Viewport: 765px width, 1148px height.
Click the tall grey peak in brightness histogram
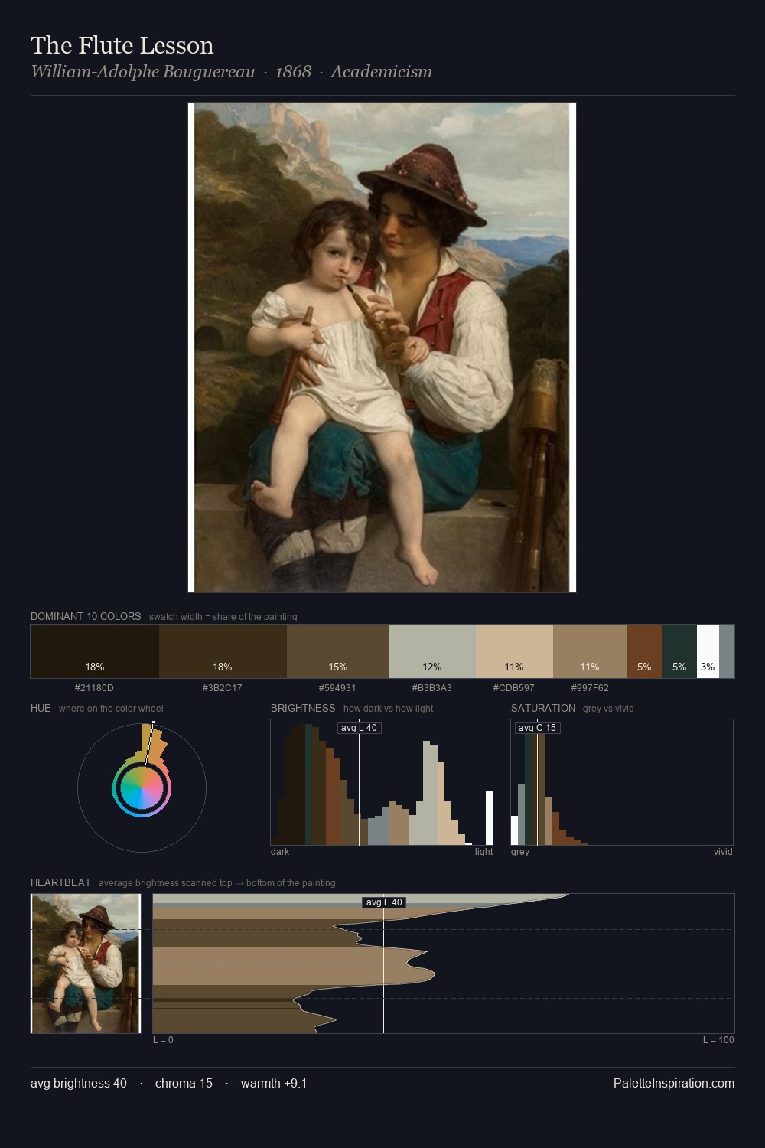click(430, 793)
